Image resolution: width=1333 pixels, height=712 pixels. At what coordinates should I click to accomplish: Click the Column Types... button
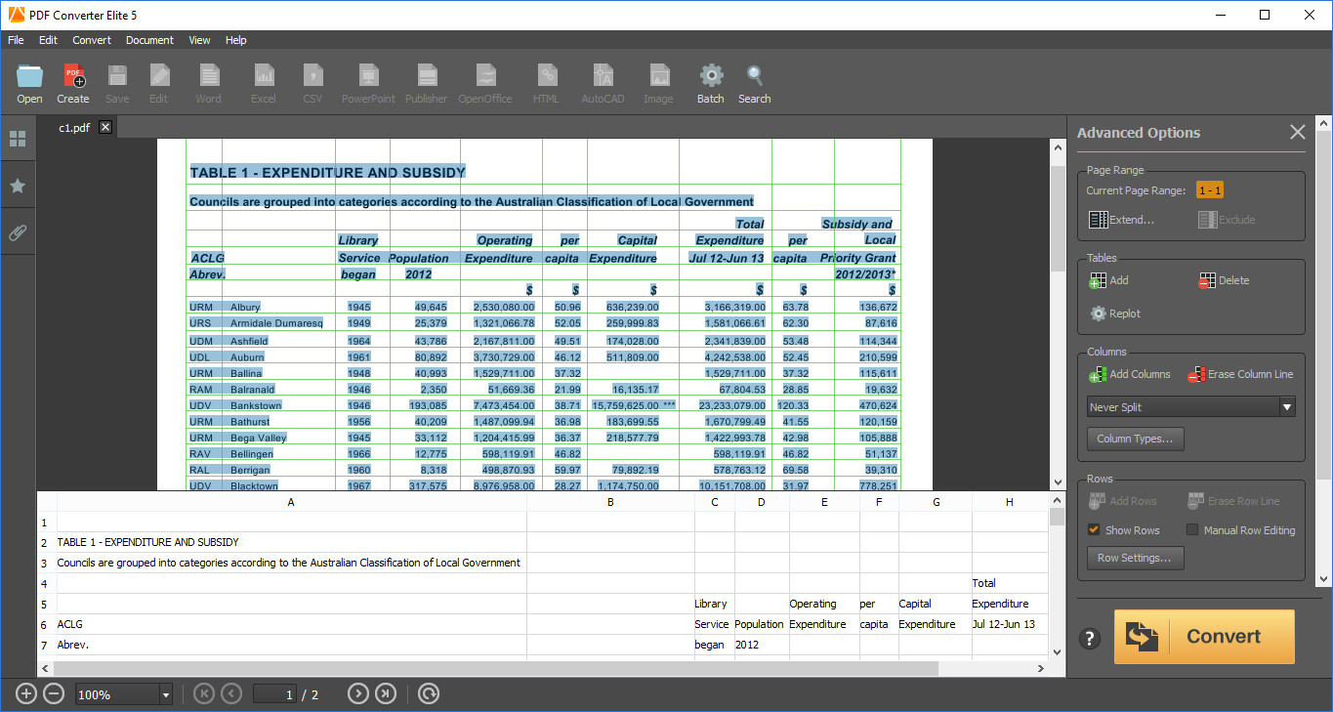[1135, 439]
